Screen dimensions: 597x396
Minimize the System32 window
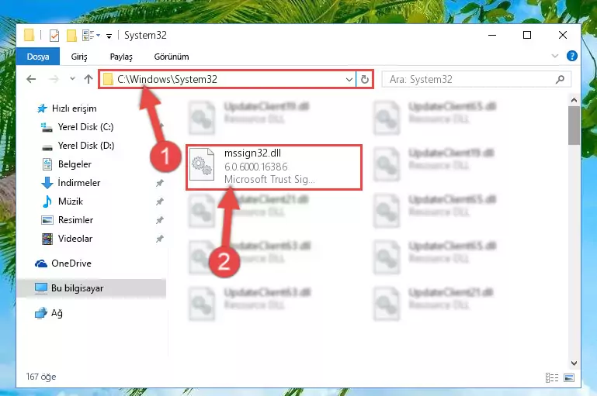click(492, 35)
